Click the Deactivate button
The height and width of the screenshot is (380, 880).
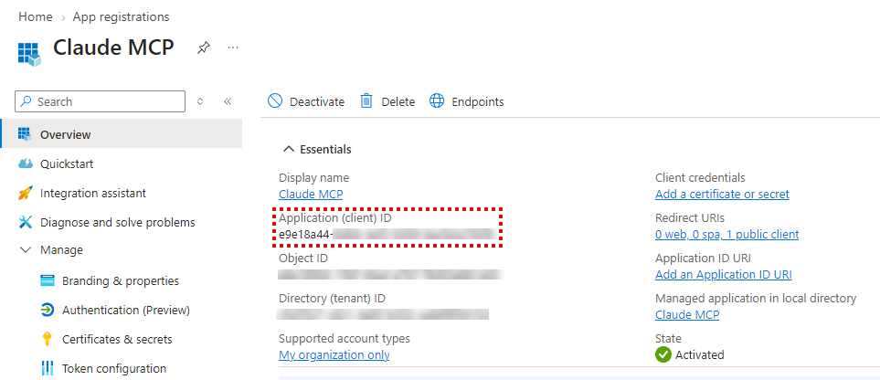coord(306,101)
